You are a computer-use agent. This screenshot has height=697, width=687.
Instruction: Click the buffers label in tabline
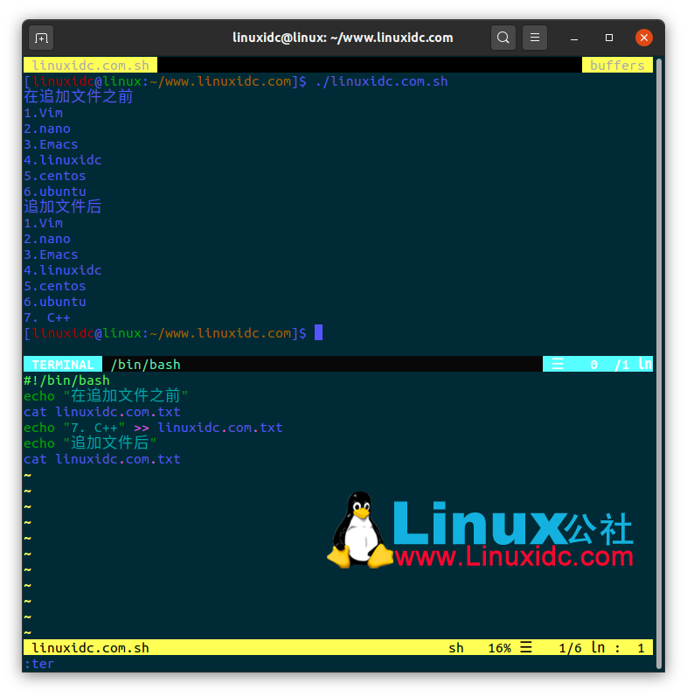[617, 66]
